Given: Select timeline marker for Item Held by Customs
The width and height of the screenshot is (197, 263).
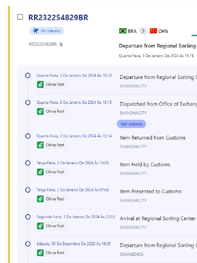Looking at the screenshot, I should [x=28, y=163].
